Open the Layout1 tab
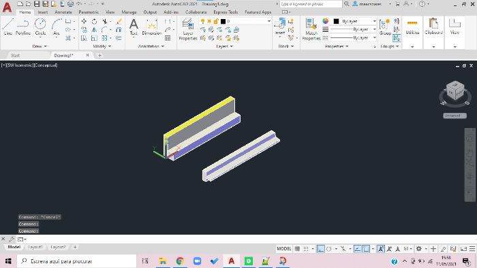This screenshot has height=268, width=477. point(35,247)
